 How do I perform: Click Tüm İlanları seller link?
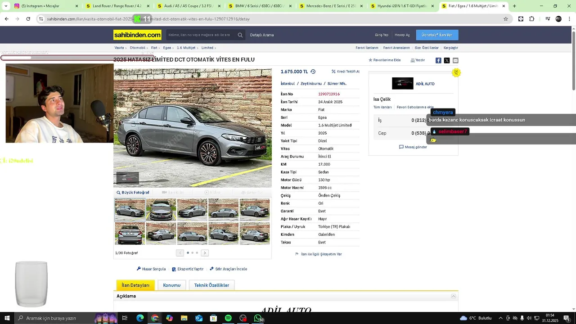click(382, 107)
